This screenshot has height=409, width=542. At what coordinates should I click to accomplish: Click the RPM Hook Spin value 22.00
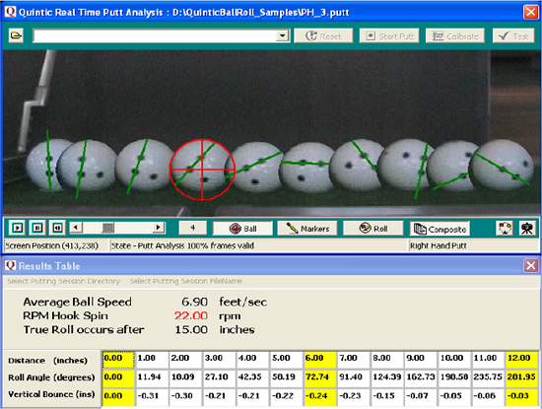(x=191, y=315)
